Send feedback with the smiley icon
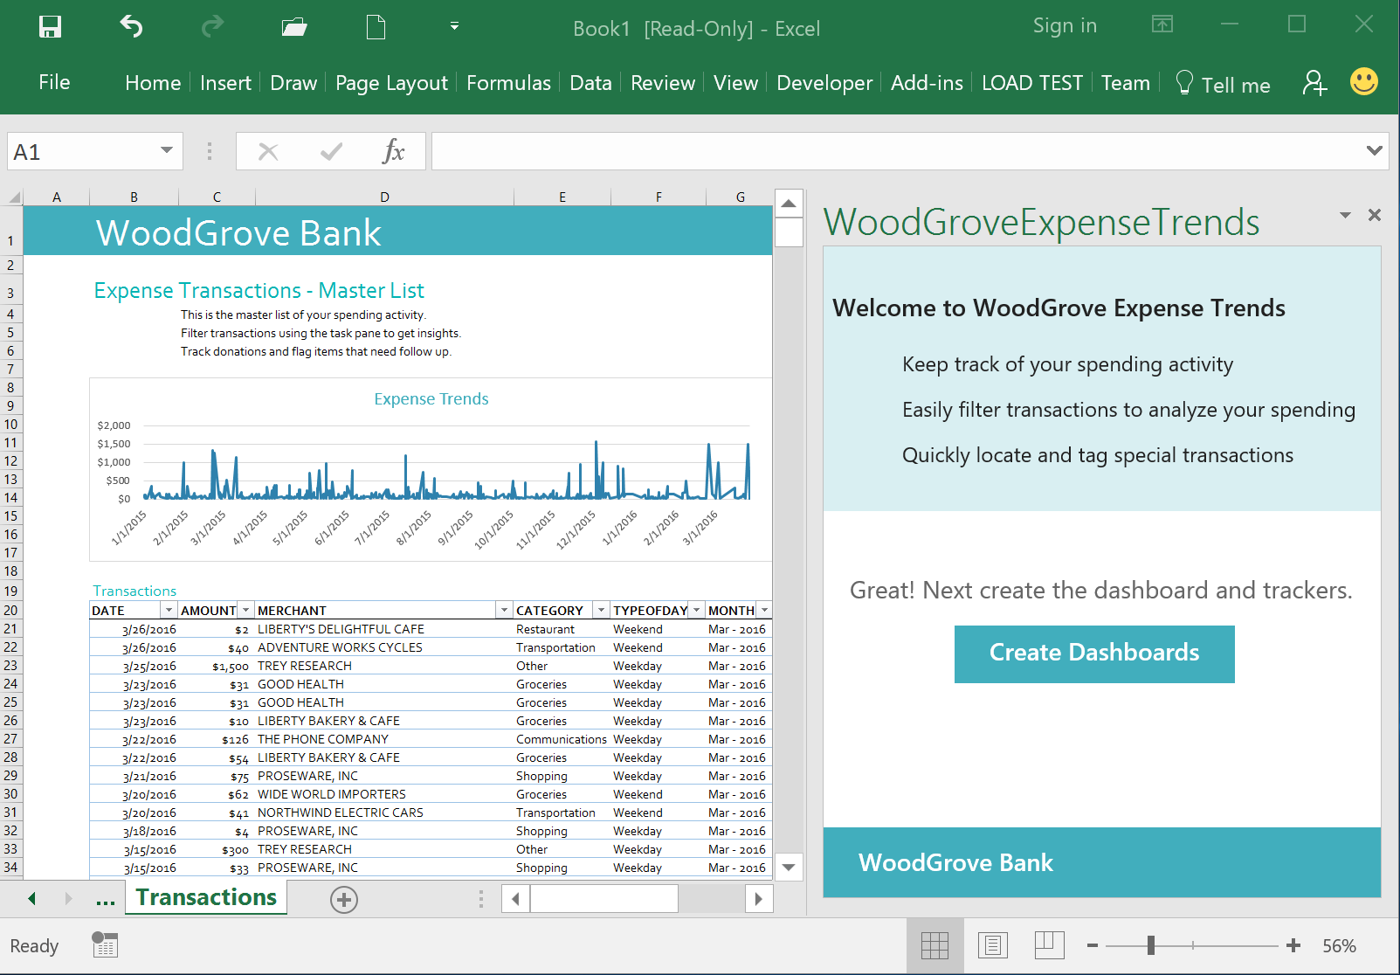 point(1363,82)
